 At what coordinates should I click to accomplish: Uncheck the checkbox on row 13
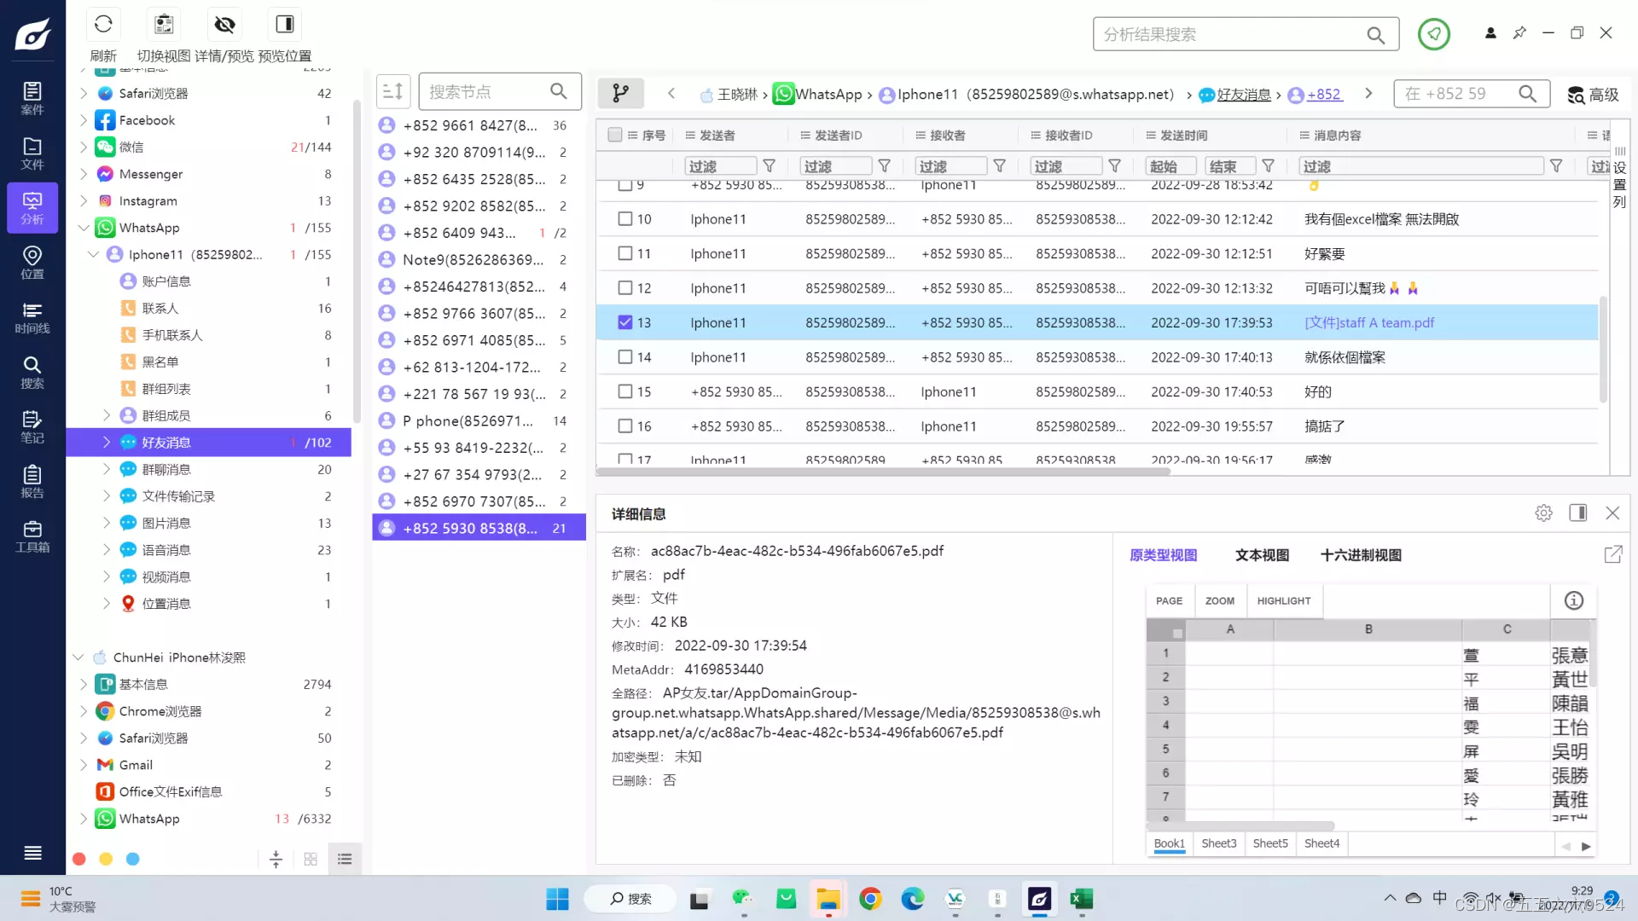(625, 322)
